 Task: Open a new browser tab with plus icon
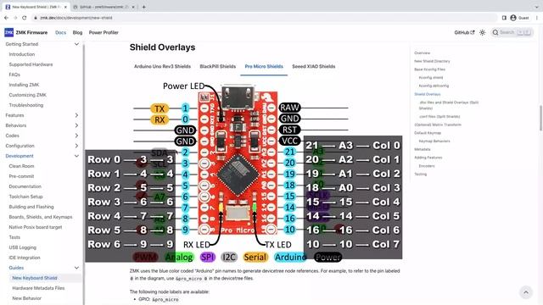pyautogui.click(x=143, y=7)
